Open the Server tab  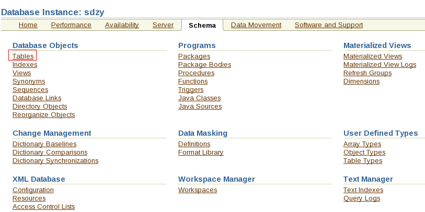[163, 25]
